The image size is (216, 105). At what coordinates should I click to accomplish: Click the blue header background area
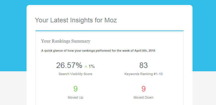(x=13, y=35)
